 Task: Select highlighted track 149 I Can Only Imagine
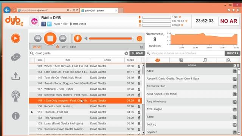click(85, 100)
